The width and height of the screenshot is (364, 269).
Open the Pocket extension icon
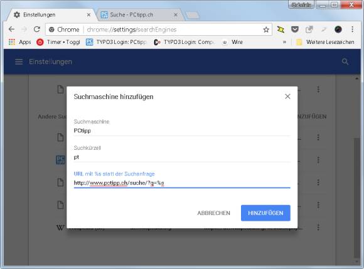point(294,29)
